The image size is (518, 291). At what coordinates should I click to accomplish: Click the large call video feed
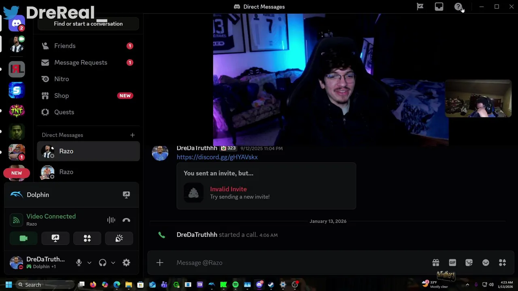tap(331, 79)
